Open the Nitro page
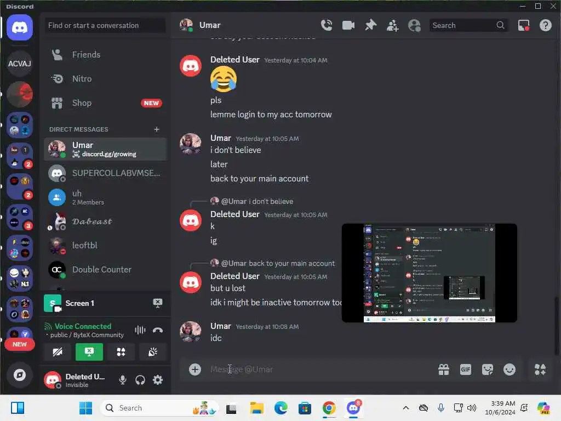The height and width of the screenshot is (421, 561). click(105, 79)
